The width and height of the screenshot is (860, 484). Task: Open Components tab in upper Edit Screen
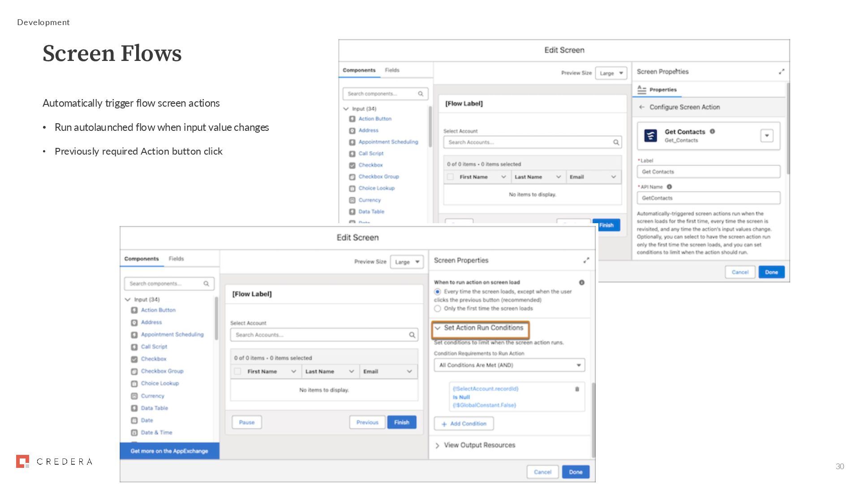(x=359, y=70)
